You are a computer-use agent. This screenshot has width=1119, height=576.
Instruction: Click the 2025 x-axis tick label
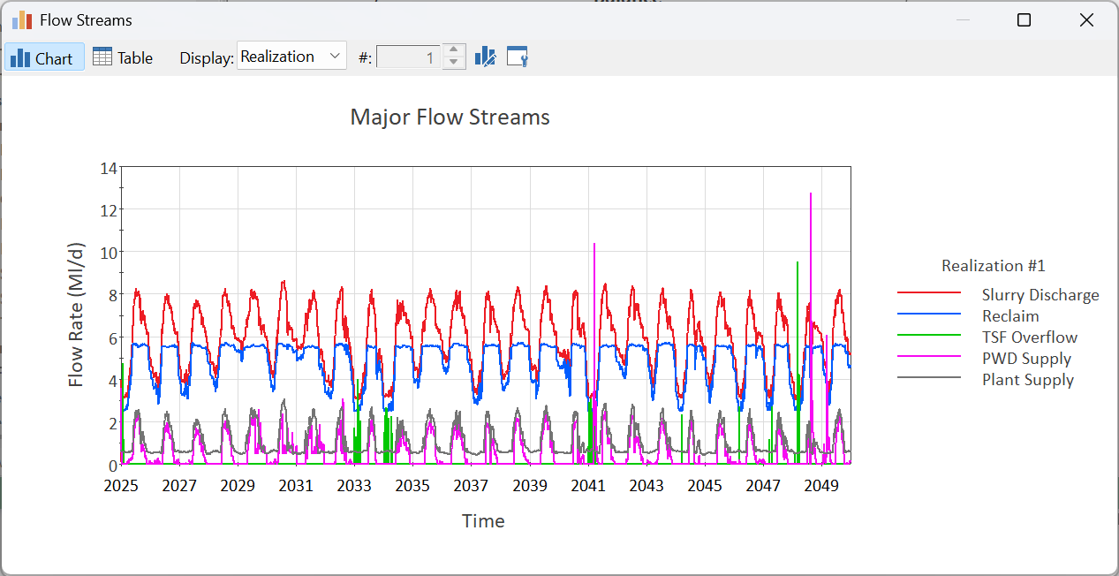[121, 486]
